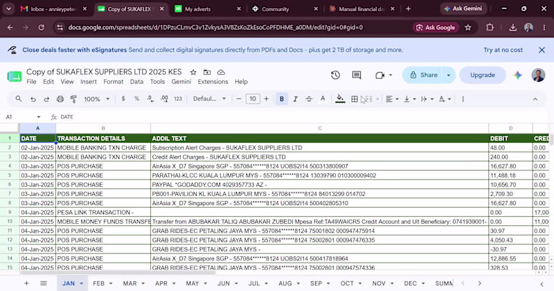Redo the last action

(46, 99)
